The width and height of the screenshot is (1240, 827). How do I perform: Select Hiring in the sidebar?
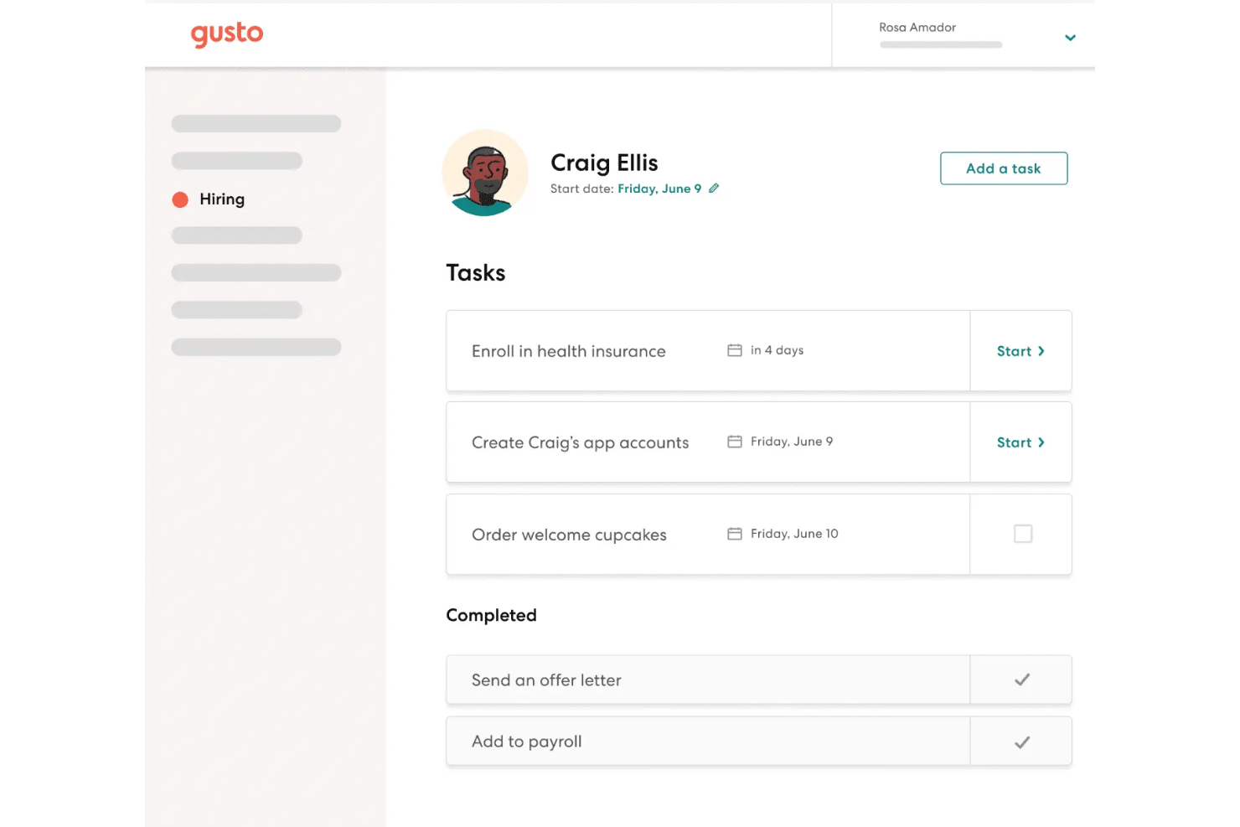tap(221, 199)
